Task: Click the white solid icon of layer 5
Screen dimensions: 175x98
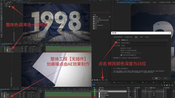Action: 99,97
